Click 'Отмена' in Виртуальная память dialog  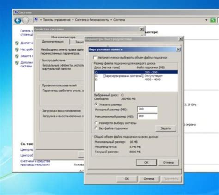169,163
